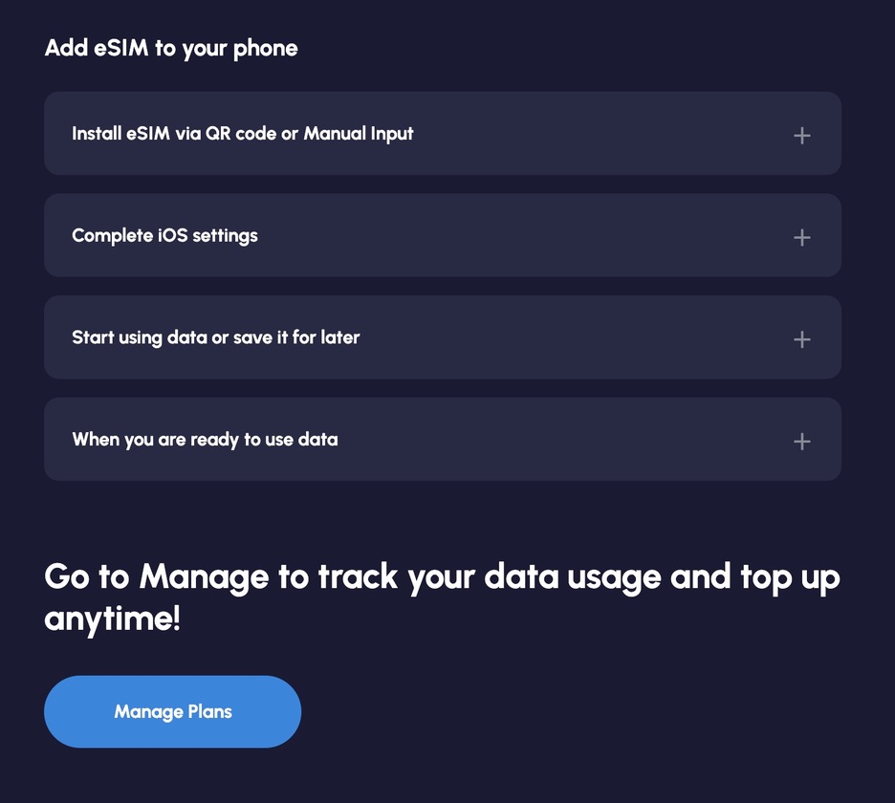This screenshot has height=803, width=895.
Task: Click the "When you are ready to use data" title
Action: click(205, 440)
